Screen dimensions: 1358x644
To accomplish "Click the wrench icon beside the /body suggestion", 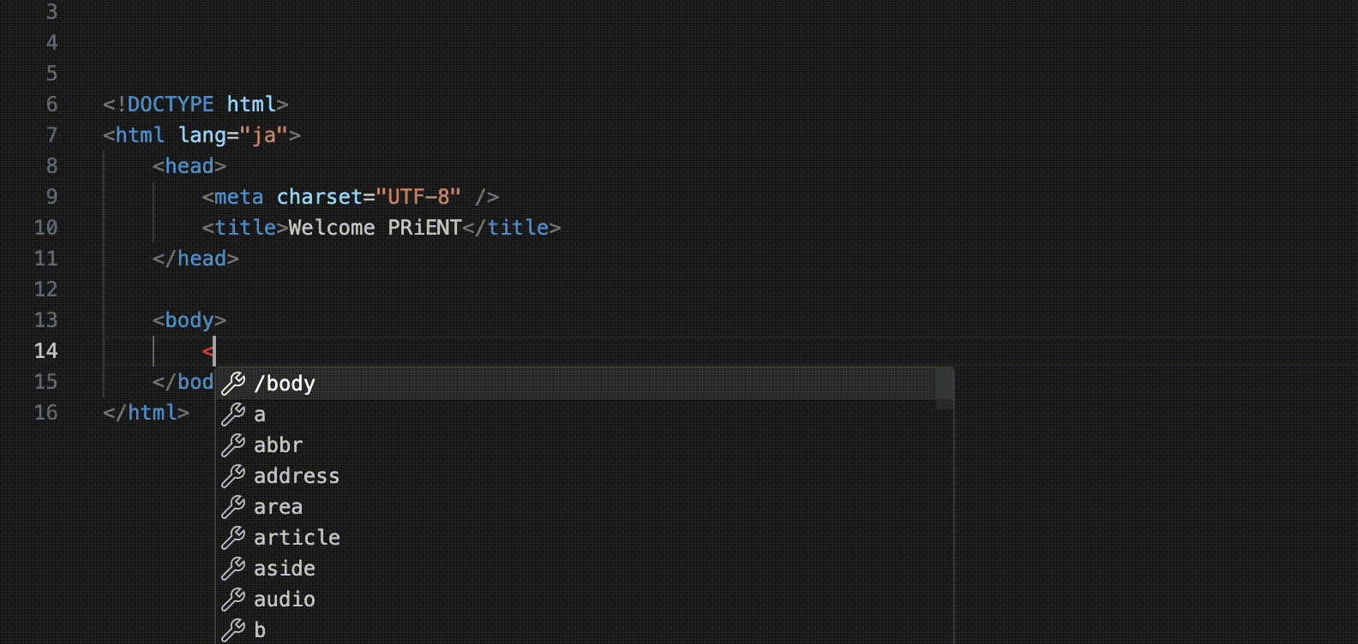I will tap(233, 384).
